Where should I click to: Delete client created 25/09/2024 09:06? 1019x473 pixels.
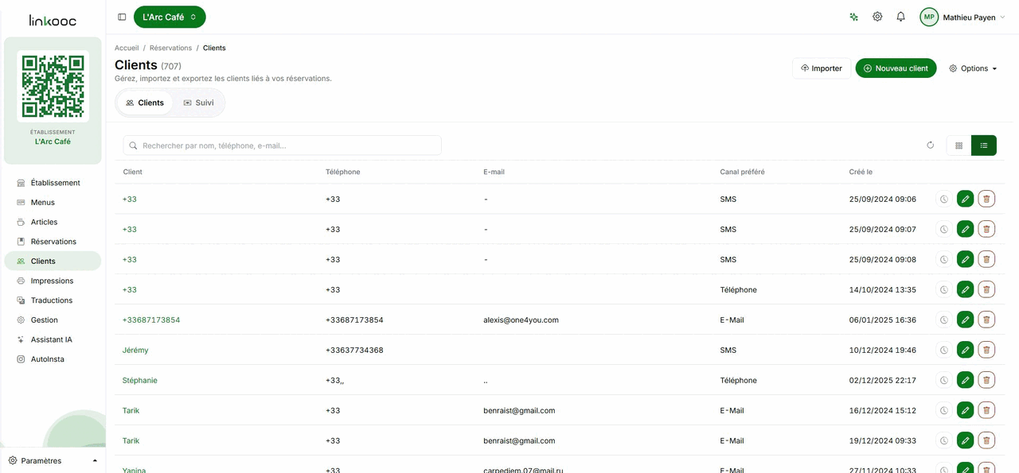click(x=986, y=200)
